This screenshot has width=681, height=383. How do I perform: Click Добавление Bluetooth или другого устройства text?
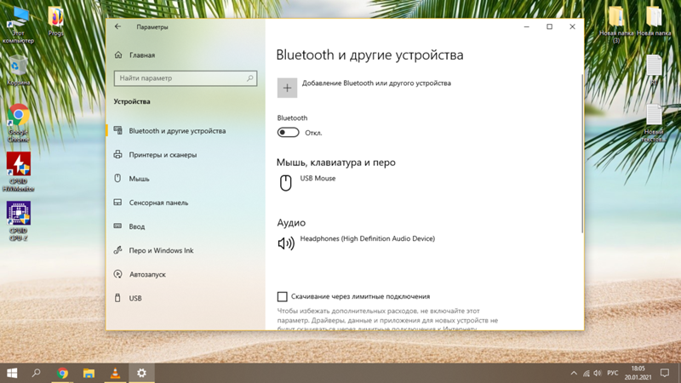click(x=376, y=83)
